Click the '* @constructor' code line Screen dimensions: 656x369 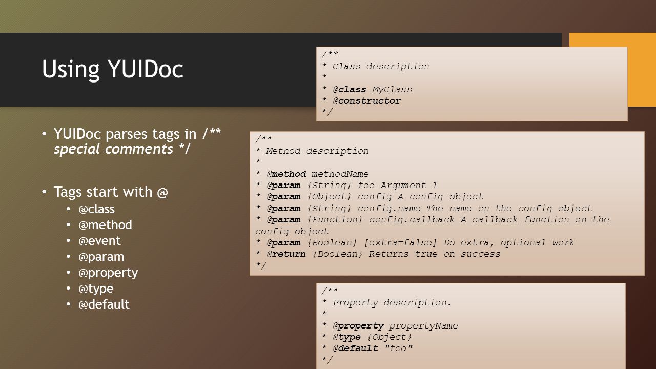pos(361,100)
